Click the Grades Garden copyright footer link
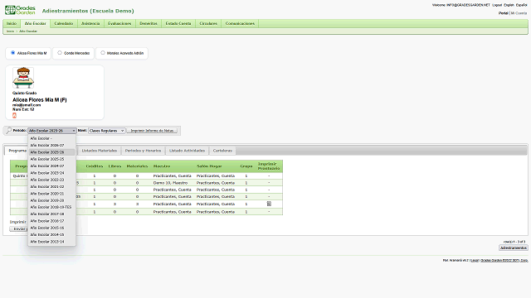The image size is (531, 298). (504, 260)
